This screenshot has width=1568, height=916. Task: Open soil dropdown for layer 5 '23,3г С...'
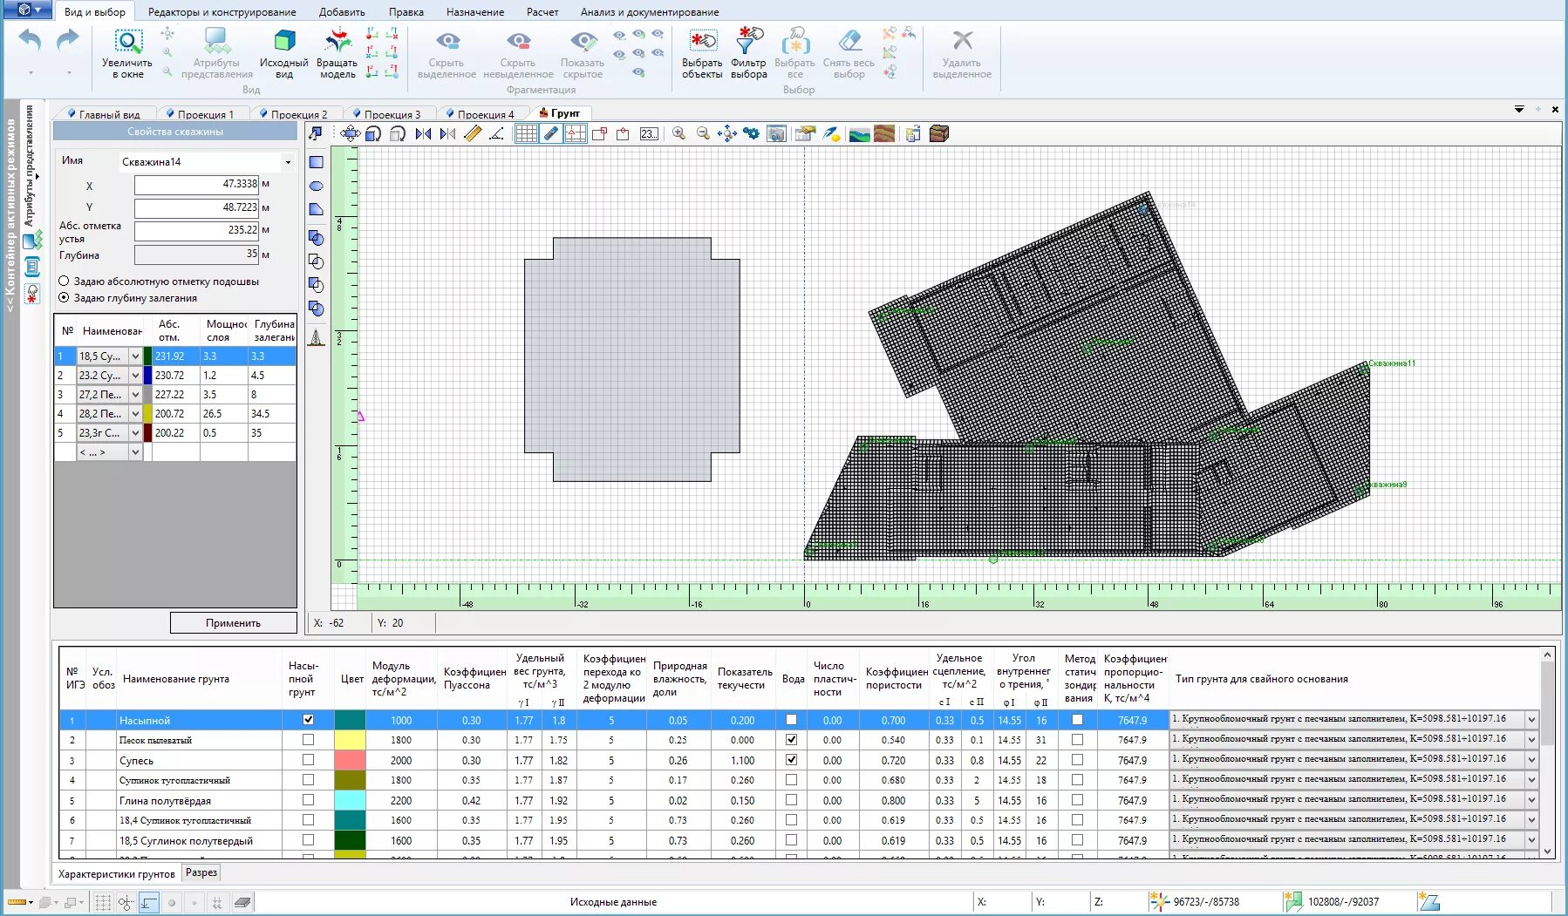[135, 433]
